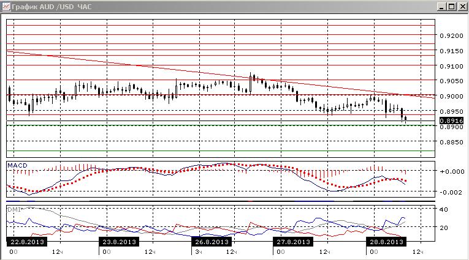This screenshot has height=260, width=469.
Task: Click the -0.002 MACD scale value
Action: pos(451,192)
